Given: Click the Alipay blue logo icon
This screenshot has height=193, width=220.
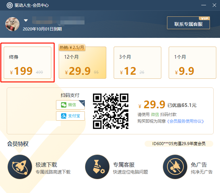Looking at the screenshot, I should coord(64,116).
